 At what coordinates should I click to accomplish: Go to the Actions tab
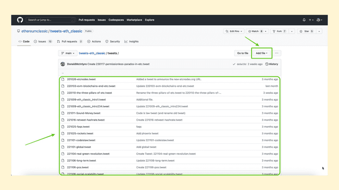94,42
